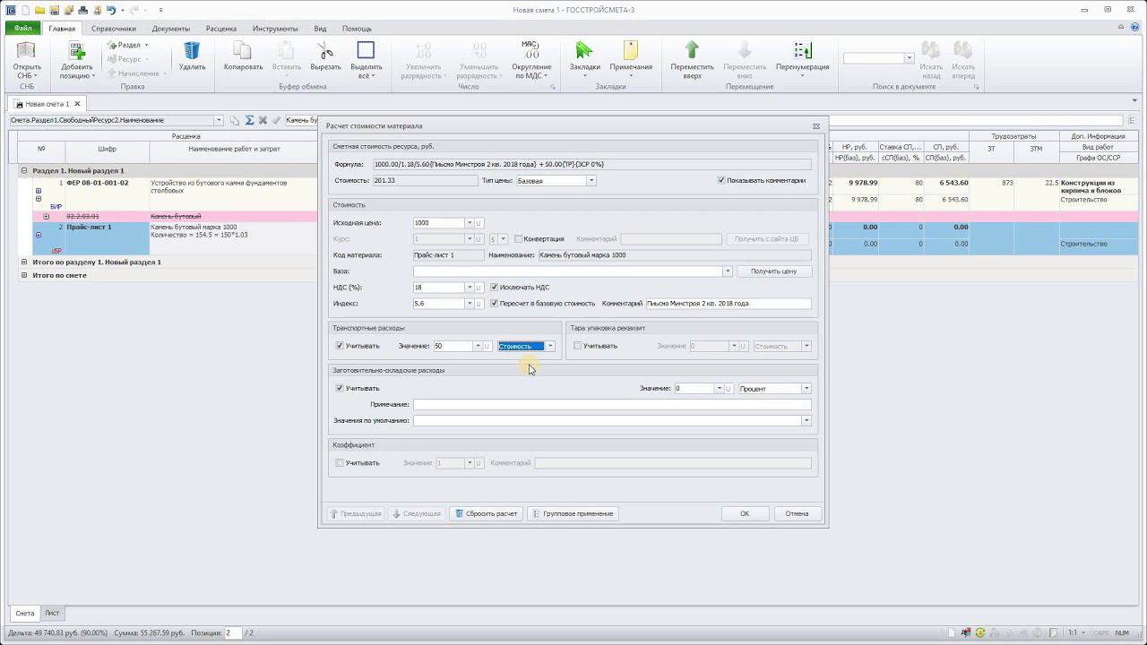Open the Индекс dropdown arrow
Viewport: 1147px width, 645px height.
click(x=469, y=304)
